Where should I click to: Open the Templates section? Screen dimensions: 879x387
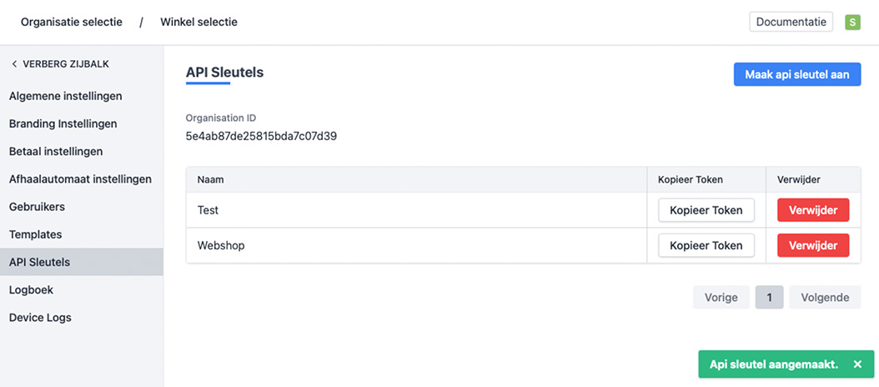pos(36,234)
